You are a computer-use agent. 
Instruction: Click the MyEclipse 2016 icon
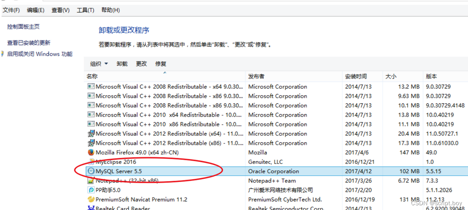91,162
